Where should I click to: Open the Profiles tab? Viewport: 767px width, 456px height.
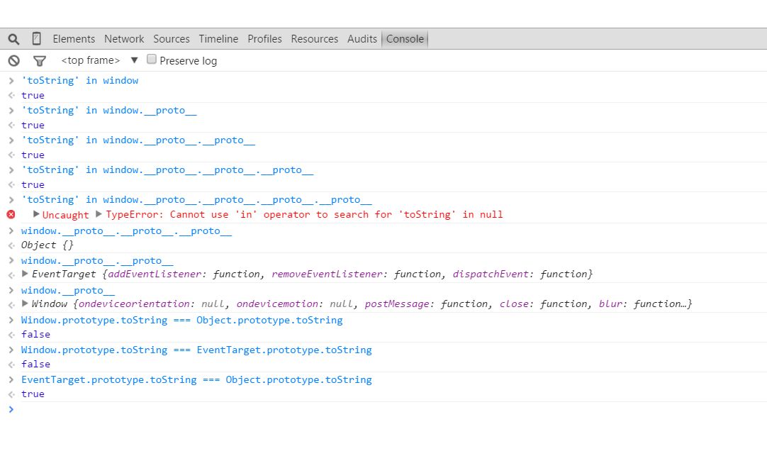264,39
